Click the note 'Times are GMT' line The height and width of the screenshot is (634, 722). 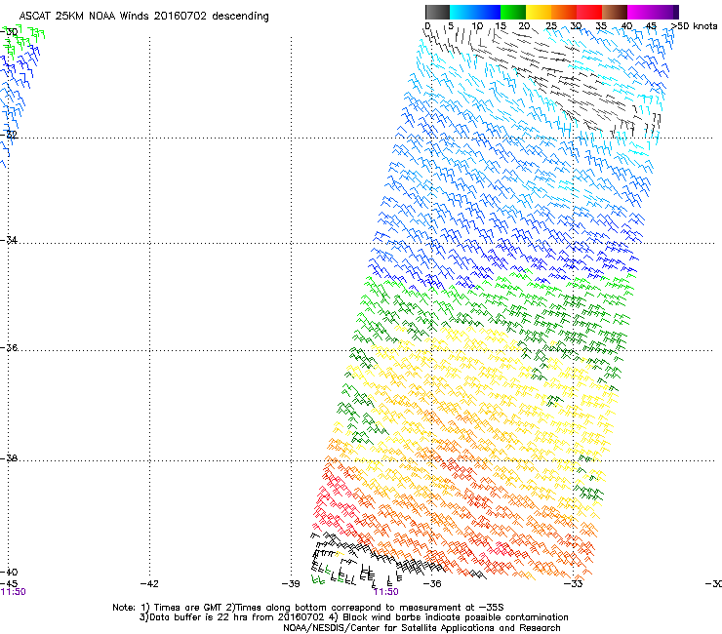[x=308, y=608]
